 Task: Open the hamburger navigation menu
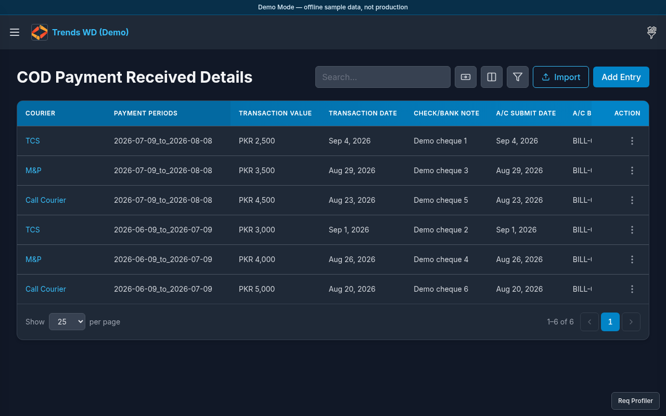(15, 32)
